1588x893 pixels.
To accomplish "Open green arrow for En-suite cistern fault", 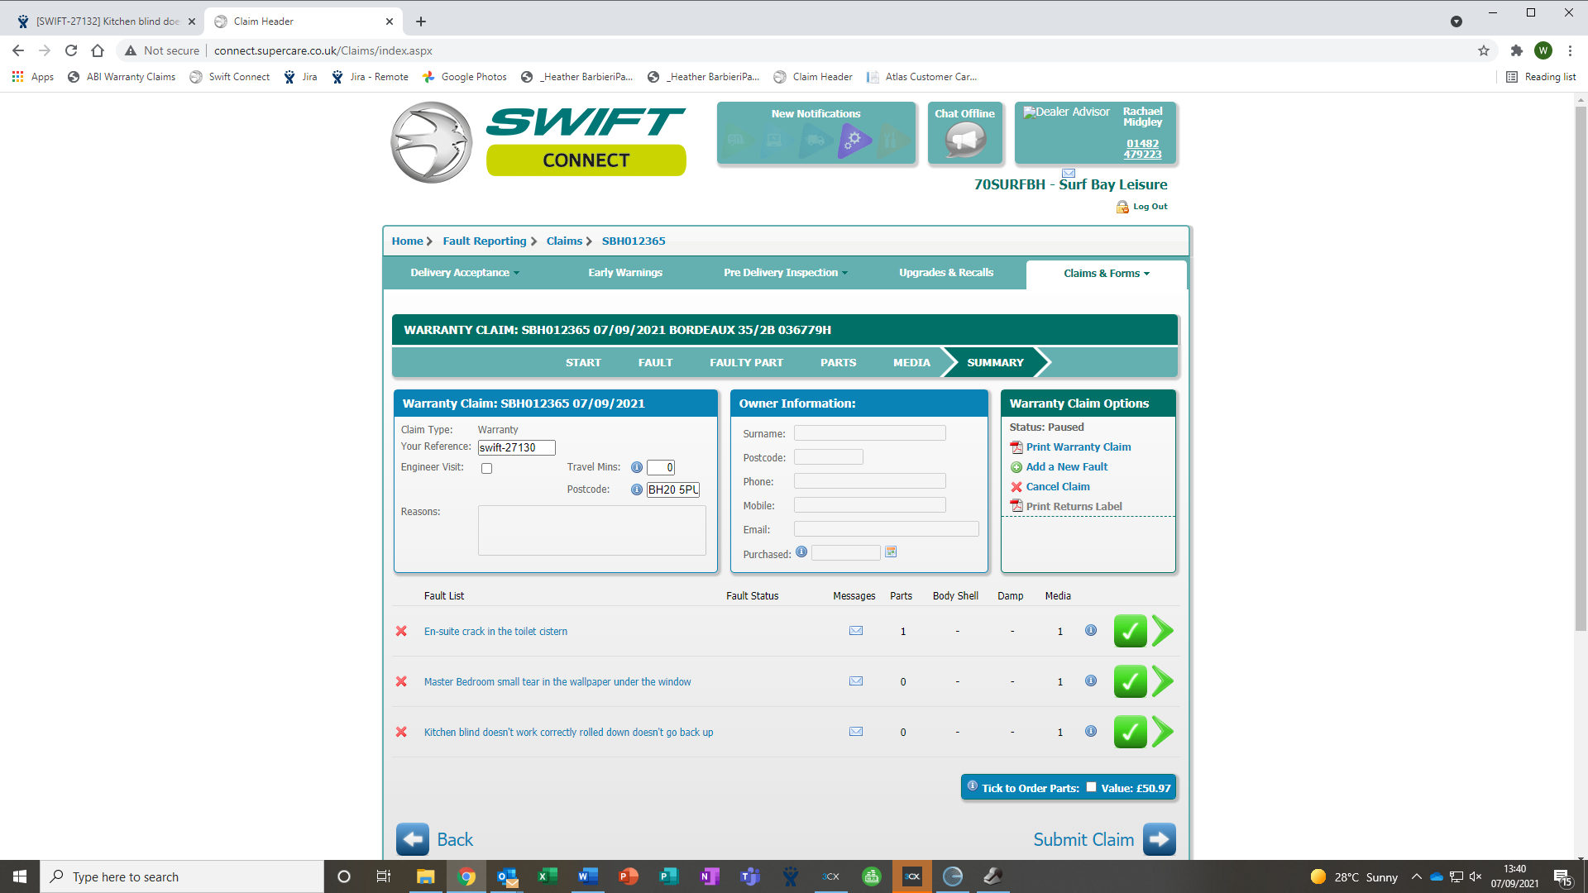I will pyautogui.click(x=1163, y=632).
